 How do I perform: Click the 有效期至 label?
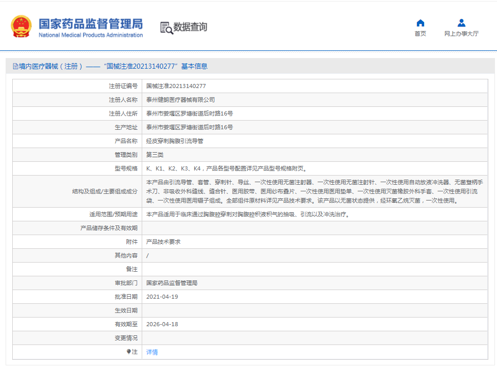tap(126, 324)
